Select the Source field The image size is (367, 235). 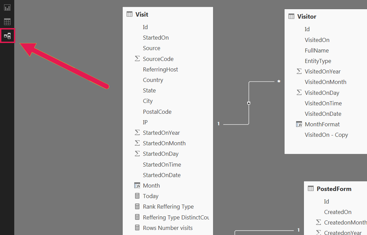pyautogui.click(x=152, y=48)
